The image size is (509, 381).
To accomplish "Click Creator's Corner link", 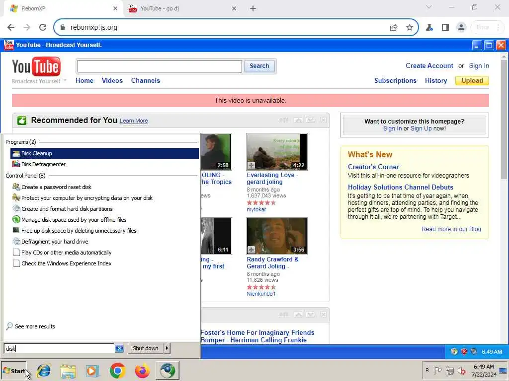I will 373,167.
